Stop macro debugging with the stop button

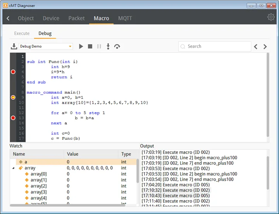[x=90, y=46]
